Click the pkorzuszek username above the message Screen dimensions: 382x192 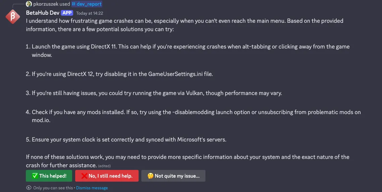(46, 4)
